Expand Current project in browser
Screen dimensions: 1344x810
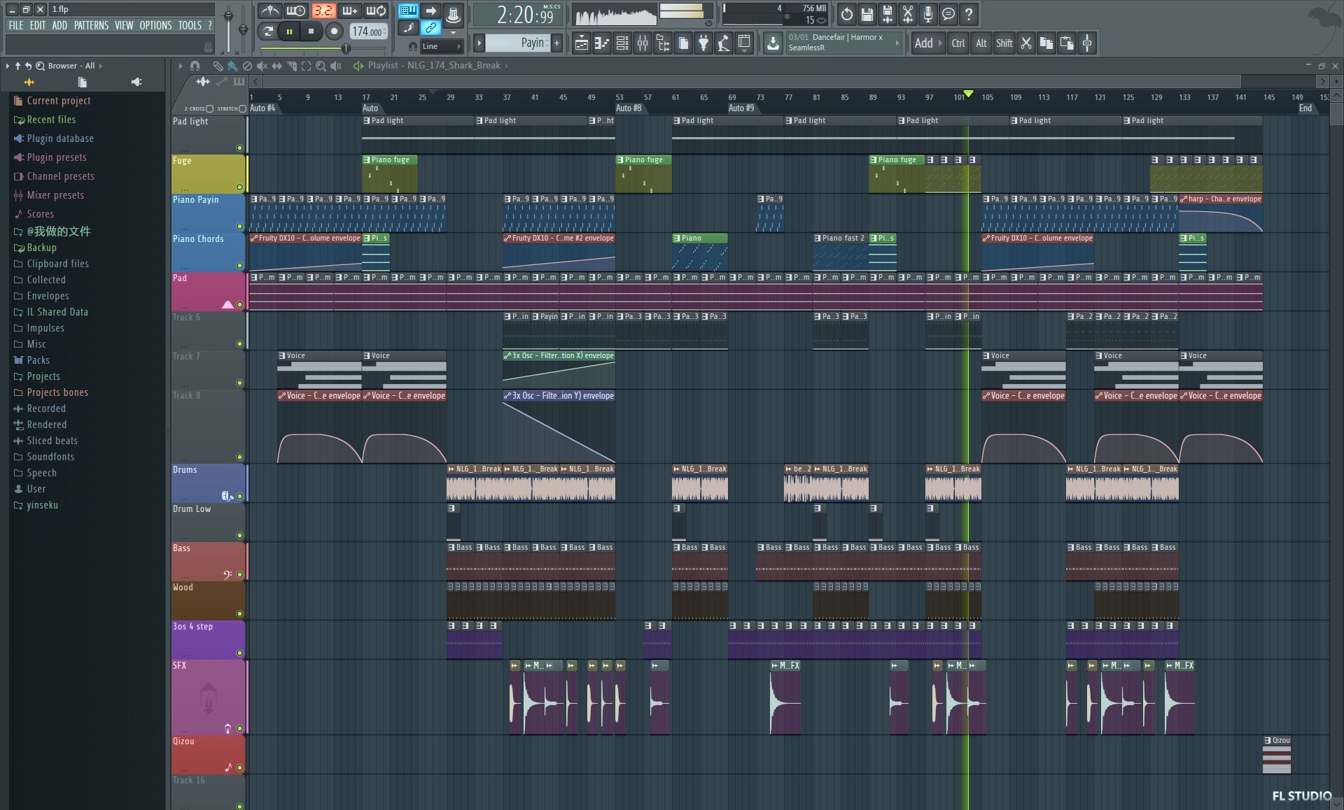coord(52,101)
